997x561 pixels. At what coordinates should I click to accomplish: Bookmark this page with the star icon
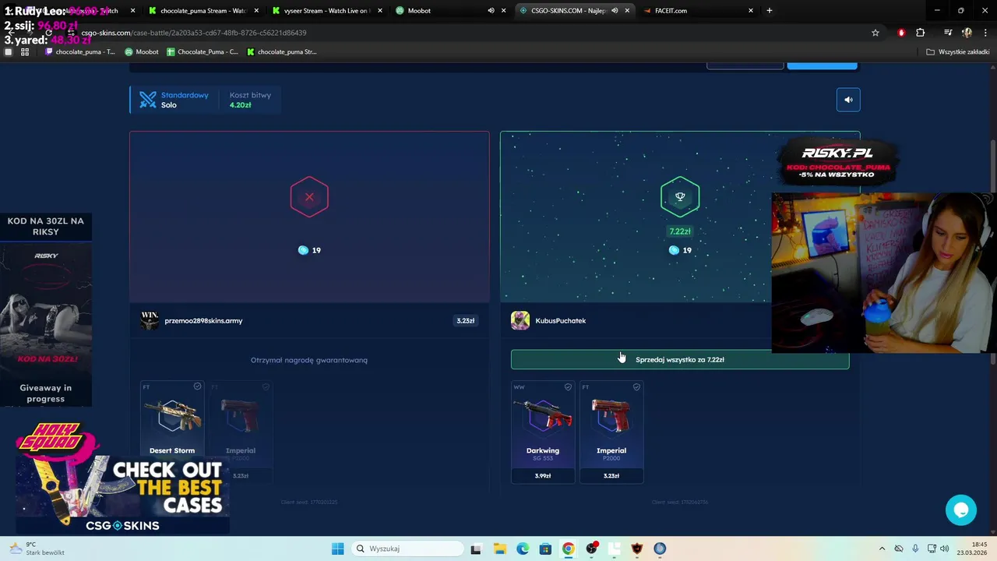[875, 33]
